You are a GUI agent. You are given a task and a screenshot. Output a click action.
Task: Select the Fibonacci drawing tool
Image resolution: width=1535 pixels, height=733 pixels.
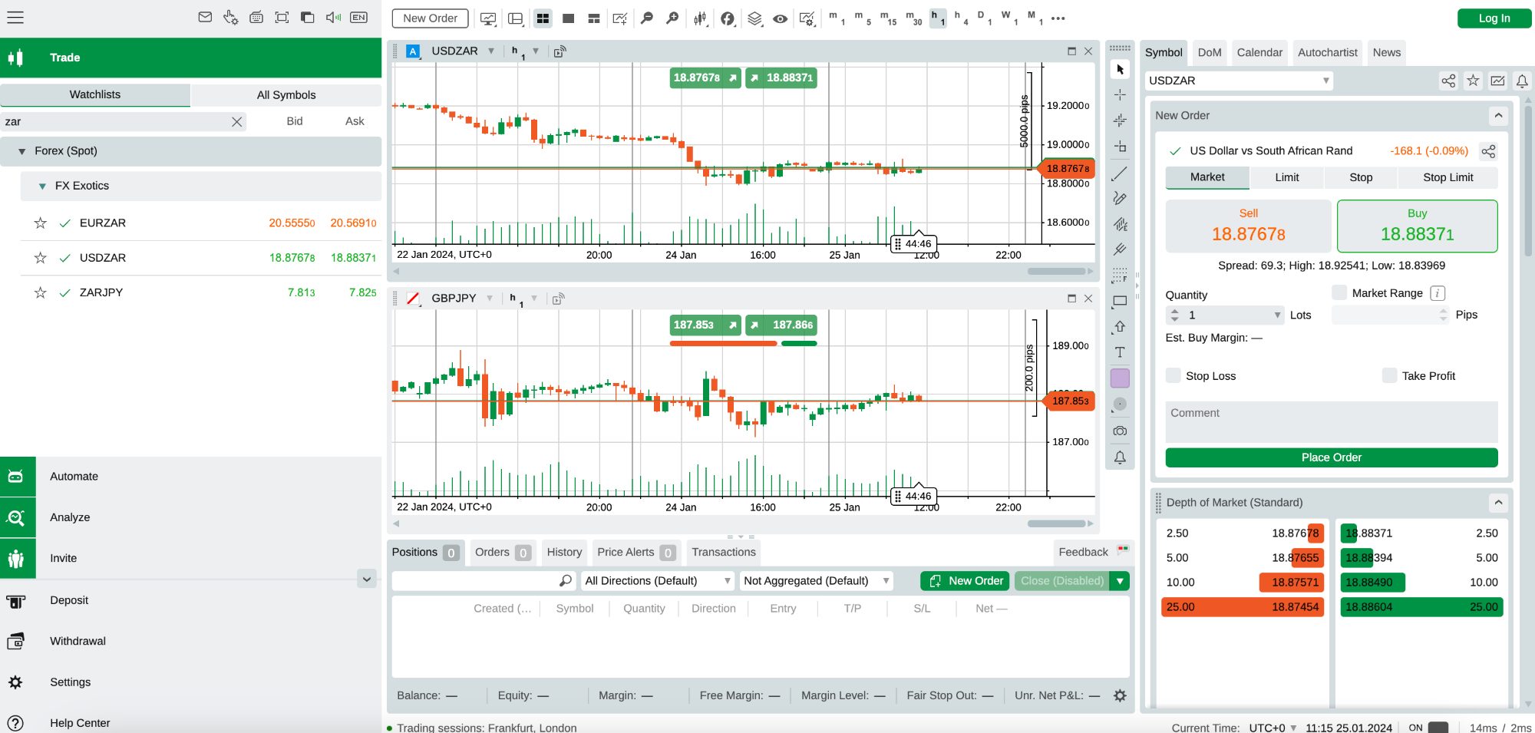[x=1120, y=276]
